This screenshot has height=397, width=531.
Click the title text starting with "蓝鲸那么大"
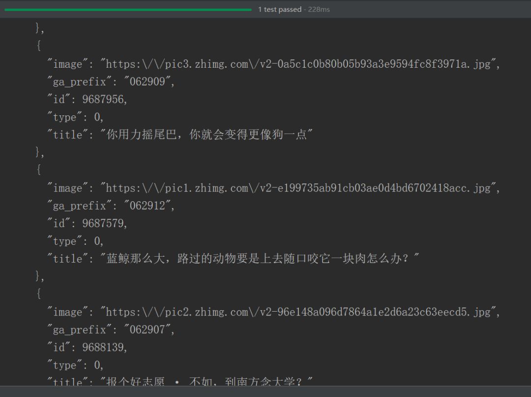coord(260,259)
